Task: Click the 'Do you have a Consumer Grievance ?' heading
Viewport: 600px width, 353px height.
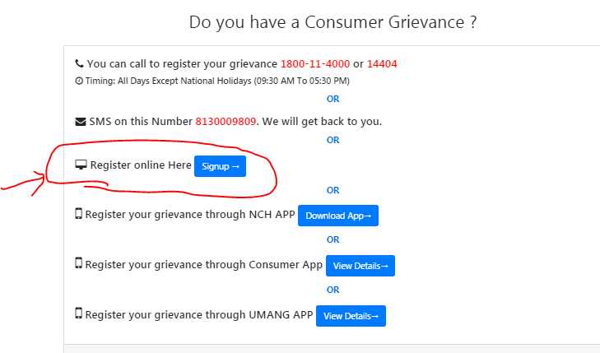Action: click(333, 22)
